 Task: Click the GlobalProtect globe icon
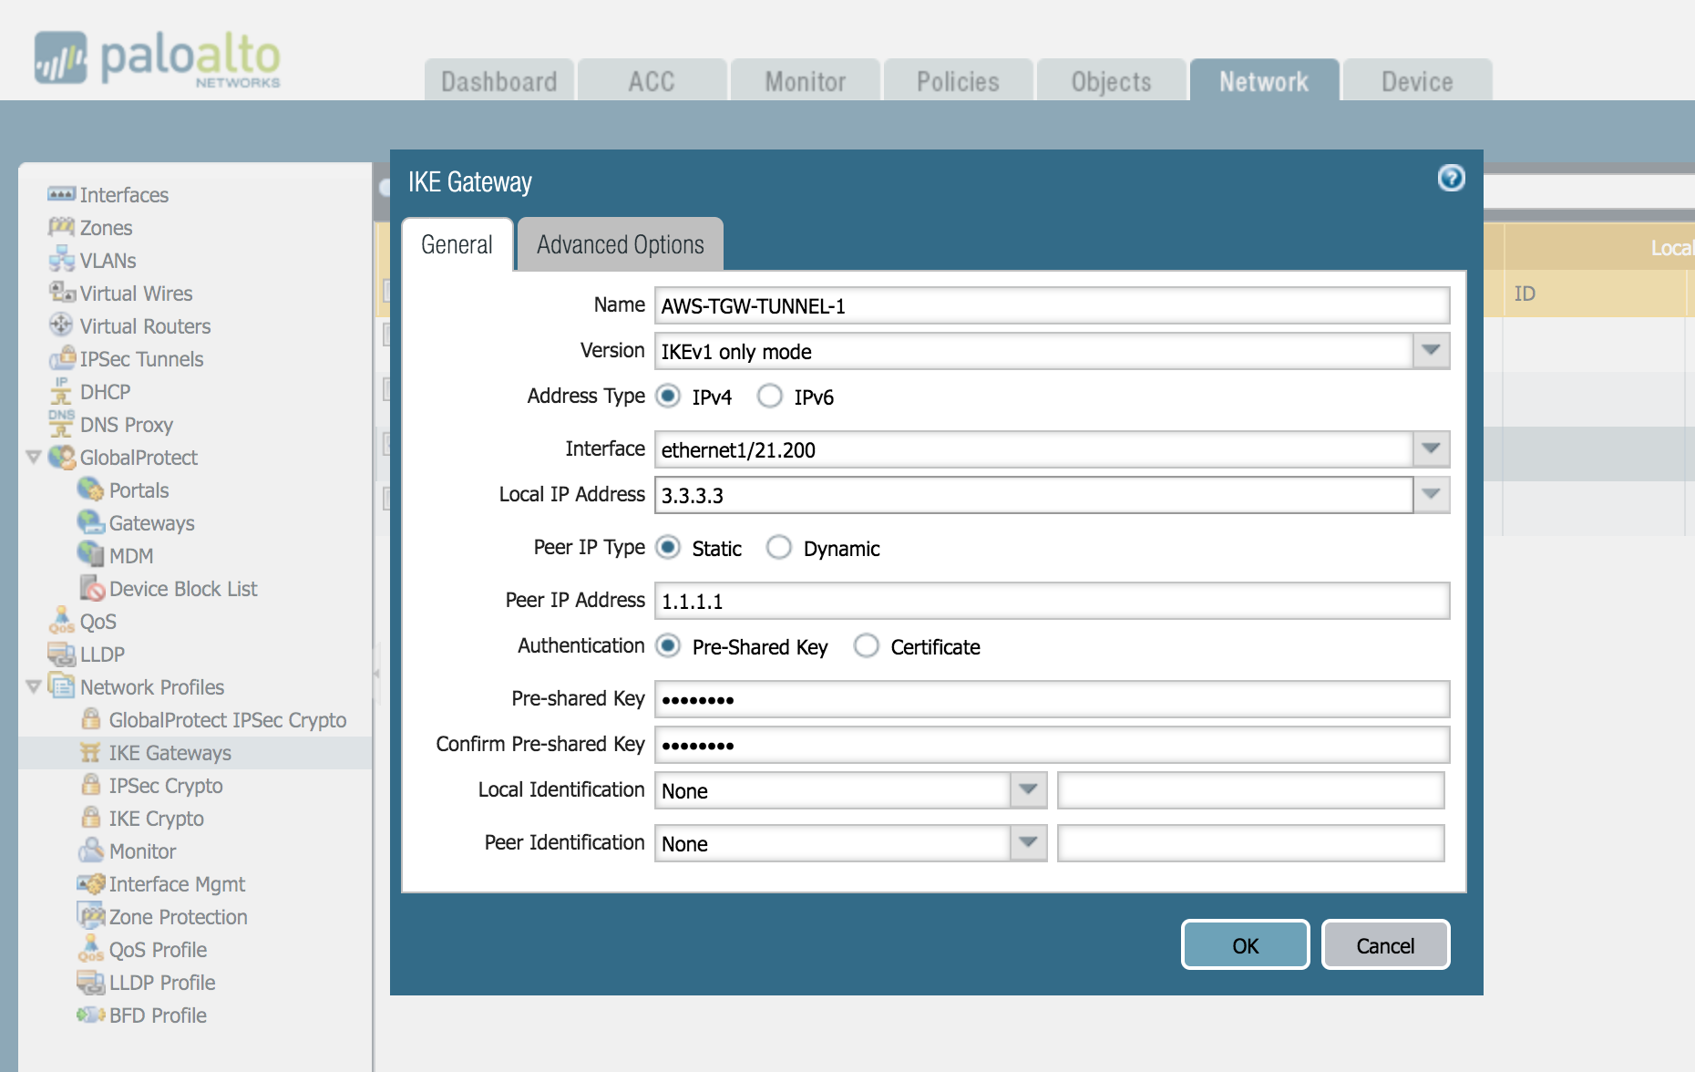click(61, 457)
